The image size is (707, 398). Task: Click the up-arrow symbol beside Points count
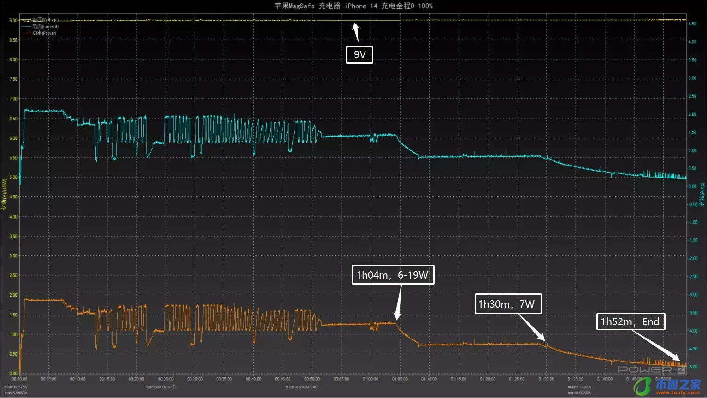click(175, 386)
